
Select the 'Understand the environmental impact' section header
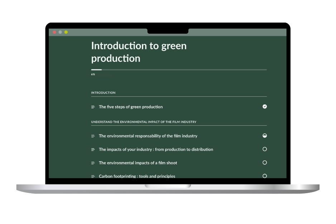pos(144,122)
